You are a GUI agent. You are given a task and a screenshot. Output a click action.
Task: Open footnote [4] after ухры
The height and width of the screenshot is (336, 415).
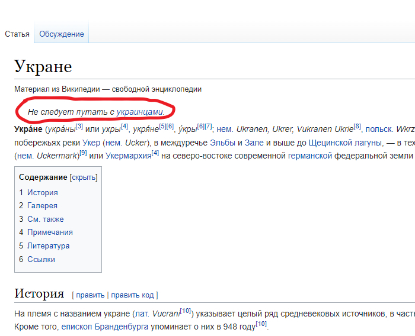[124, 126]
